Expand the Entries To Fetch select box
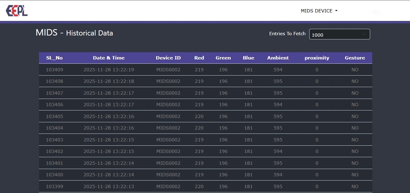 339,35
